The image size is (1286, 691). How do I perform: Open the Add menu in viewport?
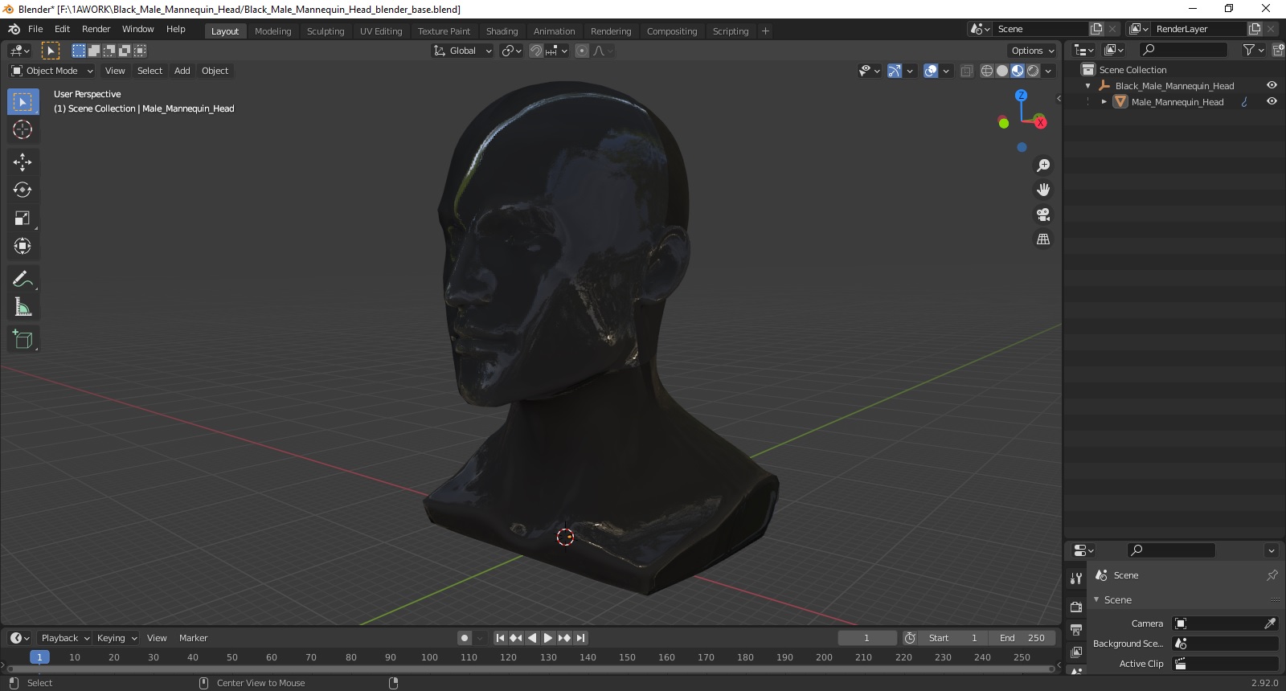182,71
